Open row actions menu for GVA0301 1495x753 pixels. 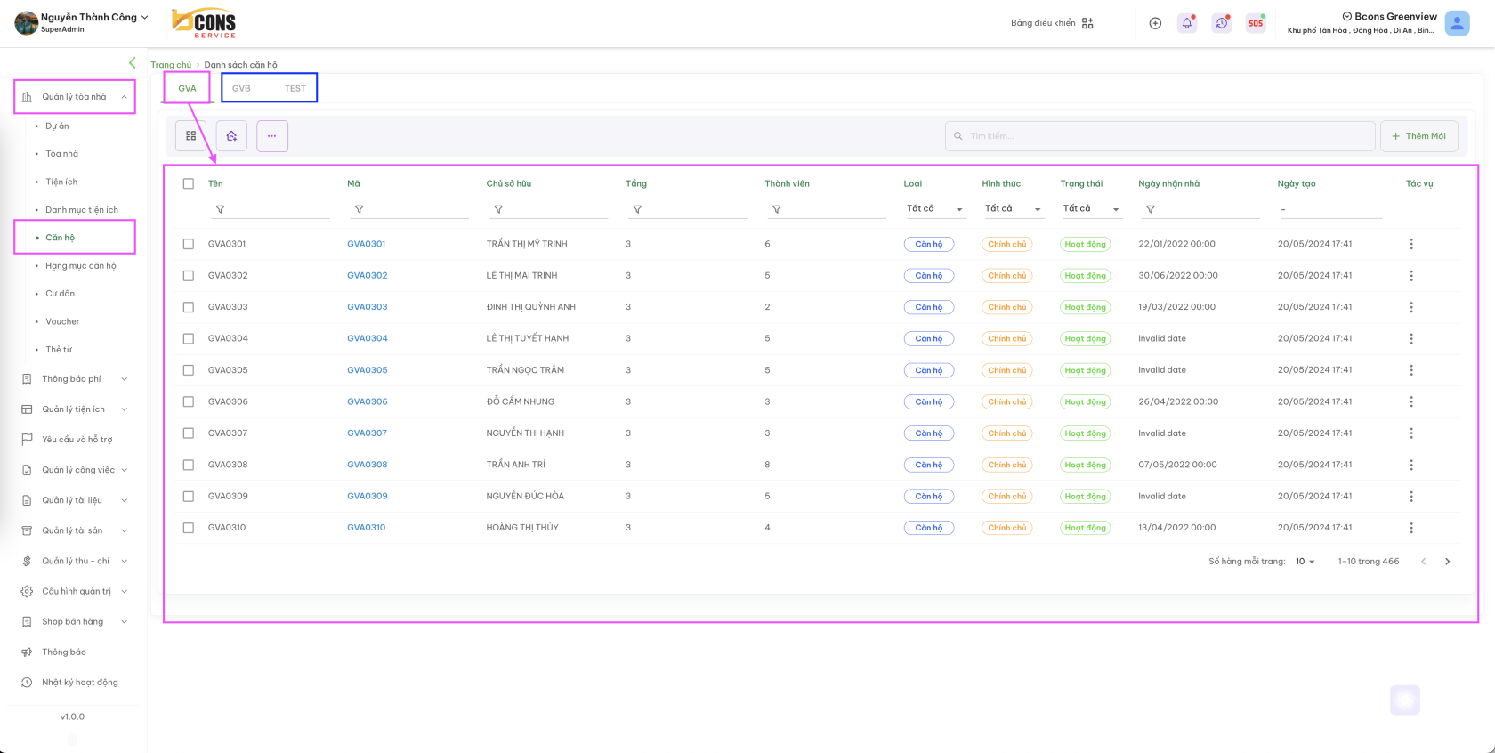1411,244
